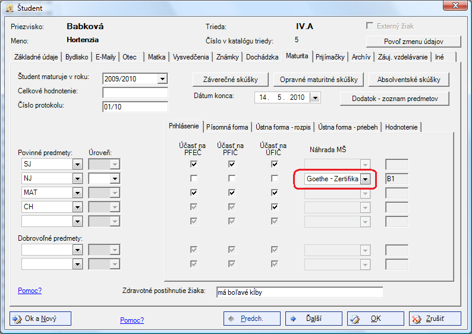Switch to the Základné údaje tab

(x=36, y=57)
